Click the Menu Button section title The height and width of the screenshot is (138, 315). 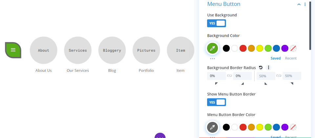click(223, 4)
